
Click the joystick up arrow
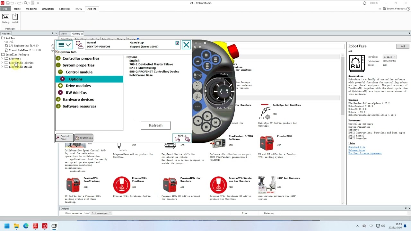click(x=224, y=83)
